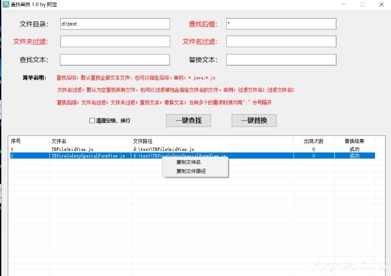The width and height of the screenshot is (391, 276).
Task: Select the TBFileGridView.js file name cell
Action: (73, 149)
